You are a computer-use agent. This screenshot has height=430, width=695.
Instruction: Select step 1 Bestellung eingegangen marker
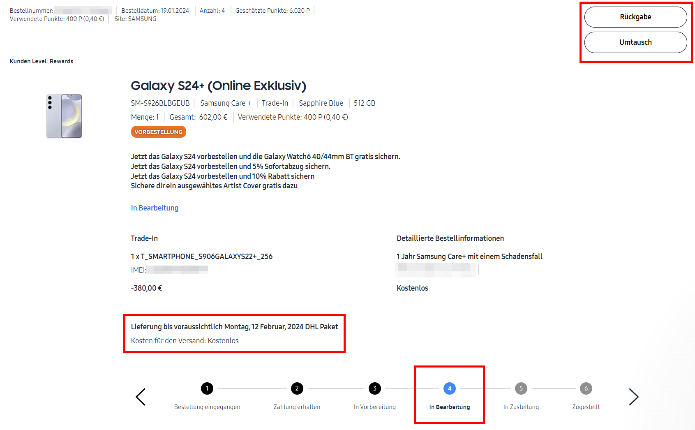click(x=207, y=388)
